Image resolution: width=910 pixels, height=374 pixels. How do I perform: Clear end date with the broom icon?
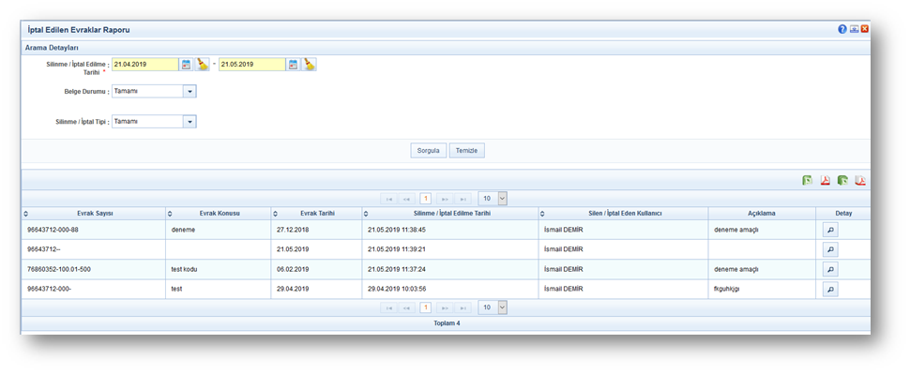click(x=310, y=65)
